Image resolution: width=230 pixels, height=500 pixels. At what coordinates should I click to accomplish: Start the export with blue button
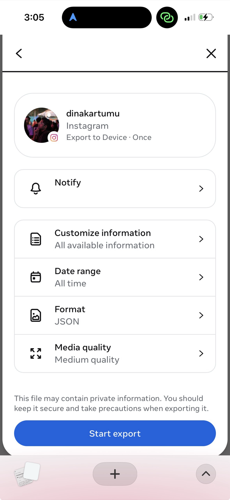coord(115,433)
